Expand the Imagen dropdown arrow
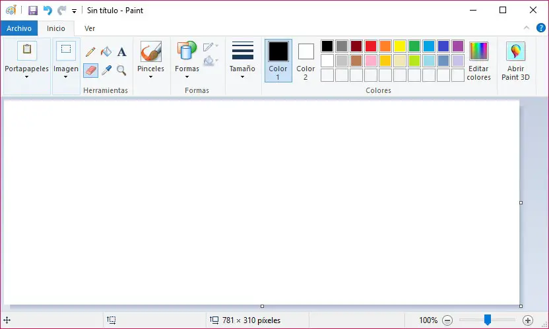This screenshot has height=329, width=549. 66,76
